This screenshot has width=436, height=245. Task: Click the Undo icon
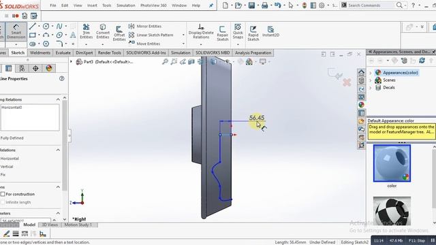[x=277, y=5]
